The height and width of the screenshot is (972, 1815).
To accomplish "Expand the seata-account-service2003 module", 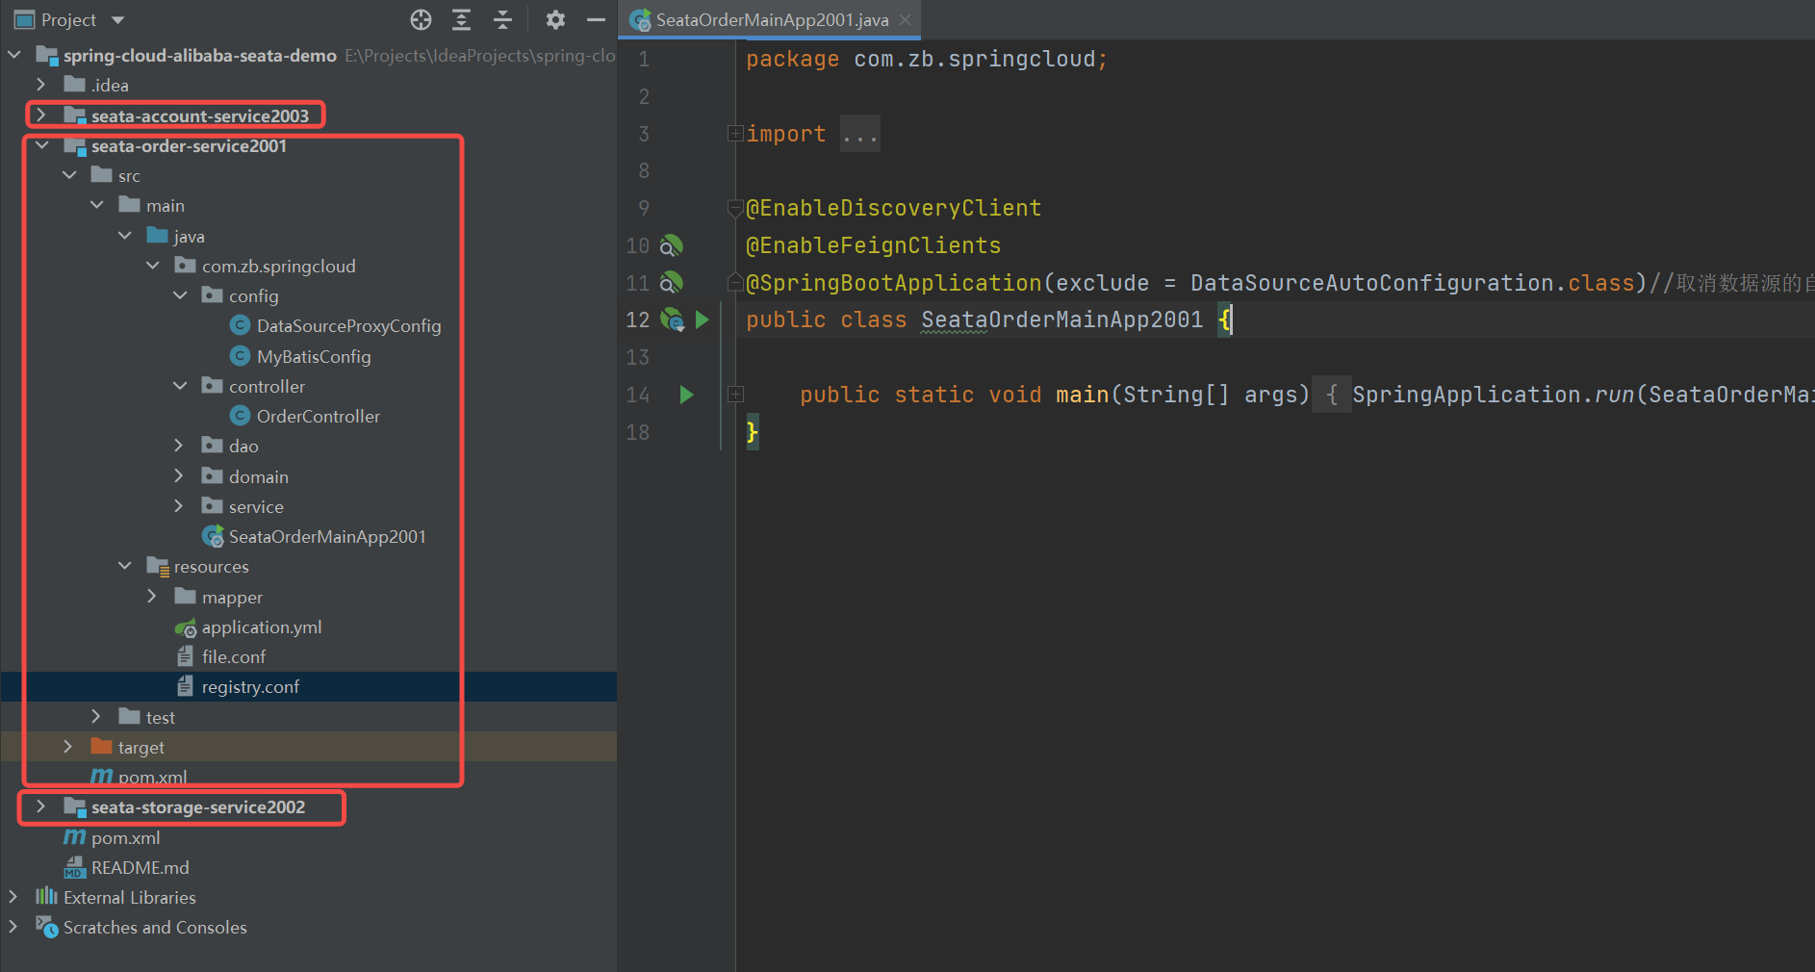I will click(x=40, y=115).
